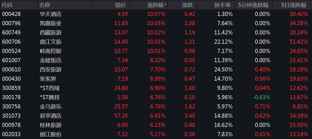This screenshot has height=139, width=312.
Task: Click the 10.05% change for 凯撒旅业
Action: click(156, 23)
